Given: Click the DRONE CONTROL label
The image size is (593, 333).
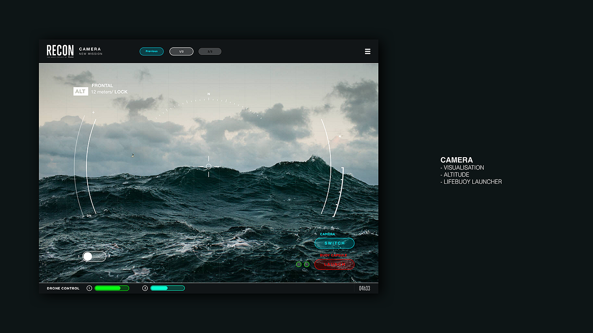Looking at the screenshot, I should [63, 288].
